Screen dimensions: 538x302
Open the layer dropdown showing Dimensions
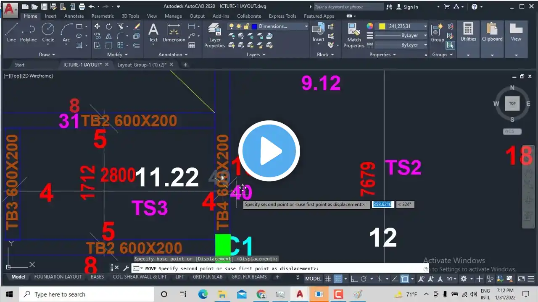[x=306, y=26]
